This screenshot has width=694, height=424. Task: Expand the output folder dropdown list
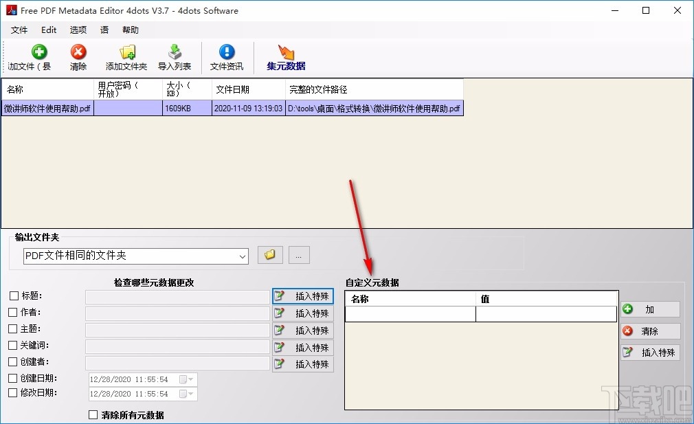pos(243,255)
